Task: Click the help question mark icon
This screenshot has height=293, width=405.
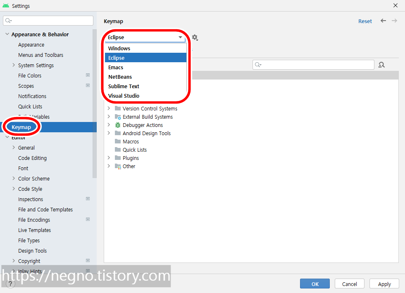Action: point(10,284)
